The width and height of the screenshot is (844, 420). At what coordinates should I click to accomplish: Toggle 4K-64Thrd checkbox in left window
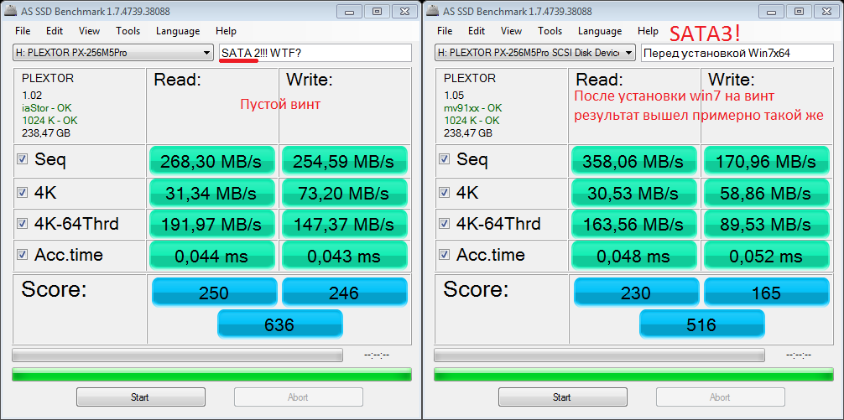22,224
